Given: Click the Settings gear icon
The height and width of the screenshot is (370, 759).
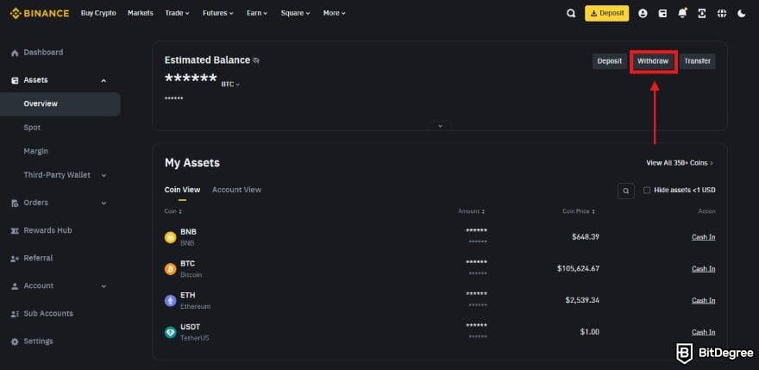Looking at the screenshot, I should pyautogui.click(x=15, y=342).
